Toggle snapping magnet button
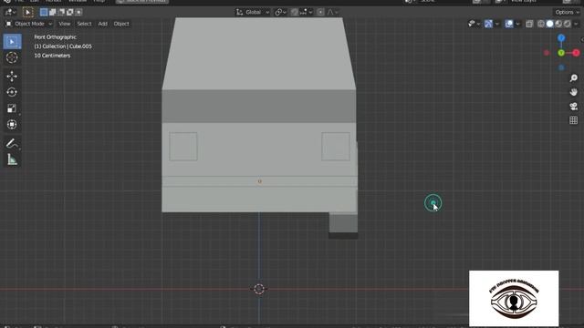This screenshot has height=328, width=584. pyautogui.click(x=294, y=12)
